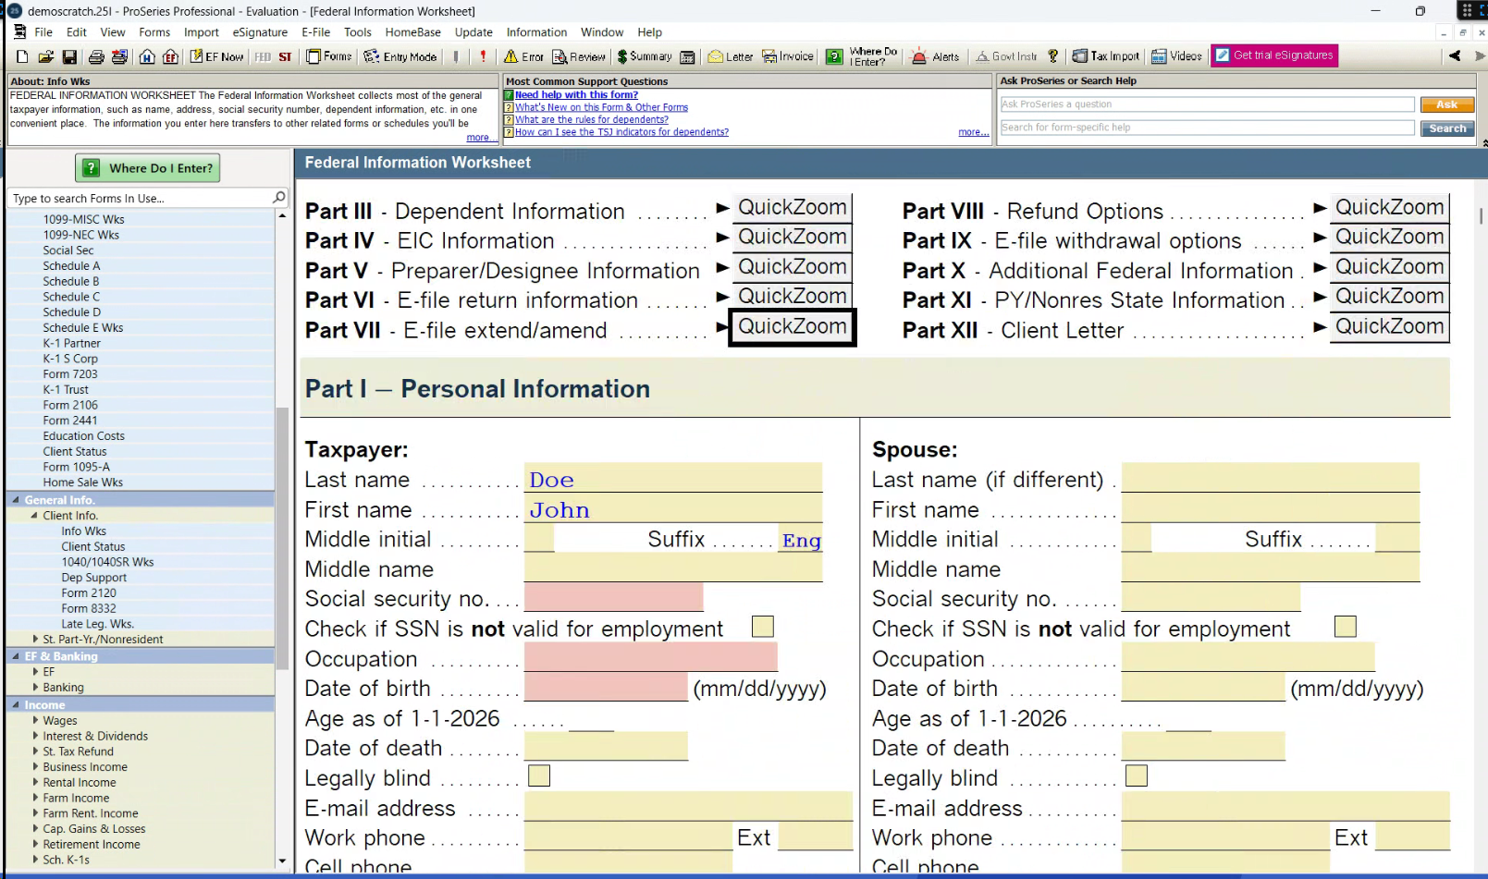Screen dimensions: 1488x879
Task: QuickZoom to Part VIII Refund Options
Action: pyautogui.click(x=1389, y=207)
